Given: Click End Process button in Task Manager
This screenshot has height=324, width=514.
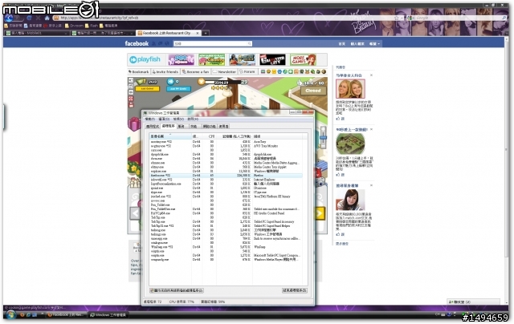Looking at the screenshot, I should 295,290.
